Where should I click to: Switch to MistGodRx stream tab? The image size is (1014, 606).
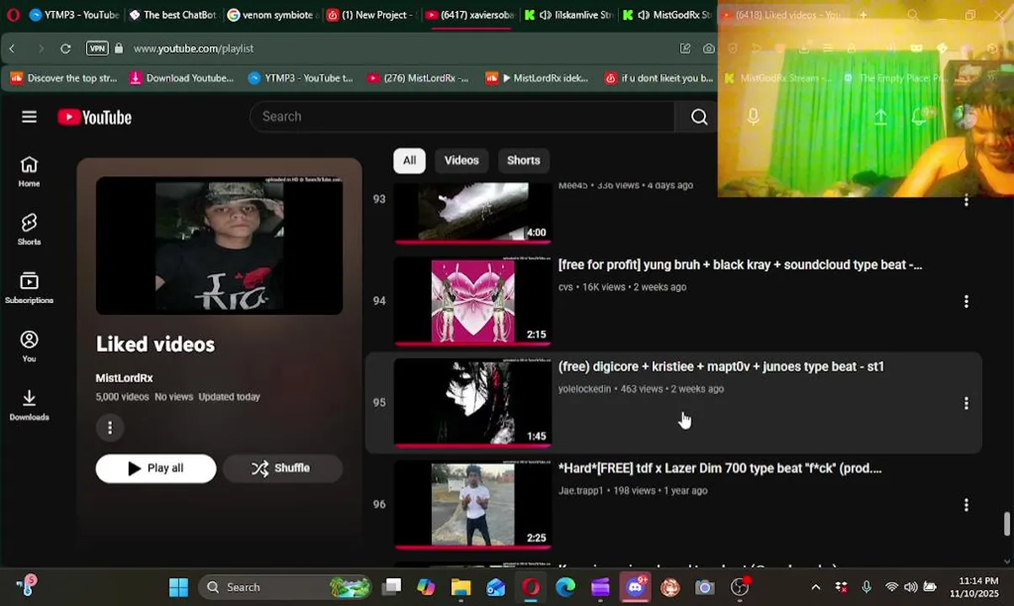pyautogui.click(x=667, y=15)
